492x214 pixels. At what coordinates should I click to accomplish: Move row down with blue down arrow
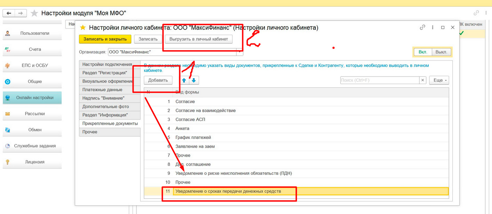coord(194,80)
